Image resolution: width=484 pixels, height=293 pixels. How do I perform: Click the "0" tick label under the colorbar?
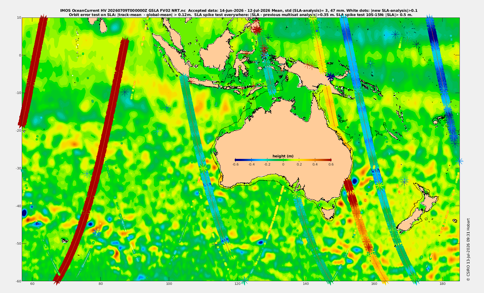pos(283,164)
